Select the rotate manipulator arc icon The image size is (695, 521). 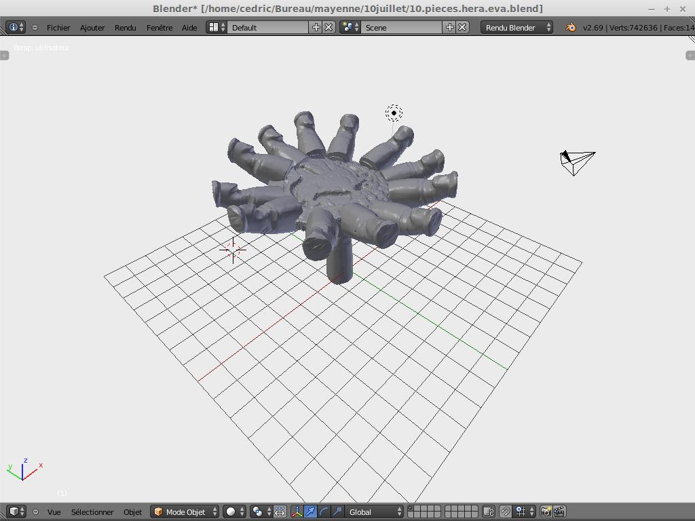coord(324,512)
